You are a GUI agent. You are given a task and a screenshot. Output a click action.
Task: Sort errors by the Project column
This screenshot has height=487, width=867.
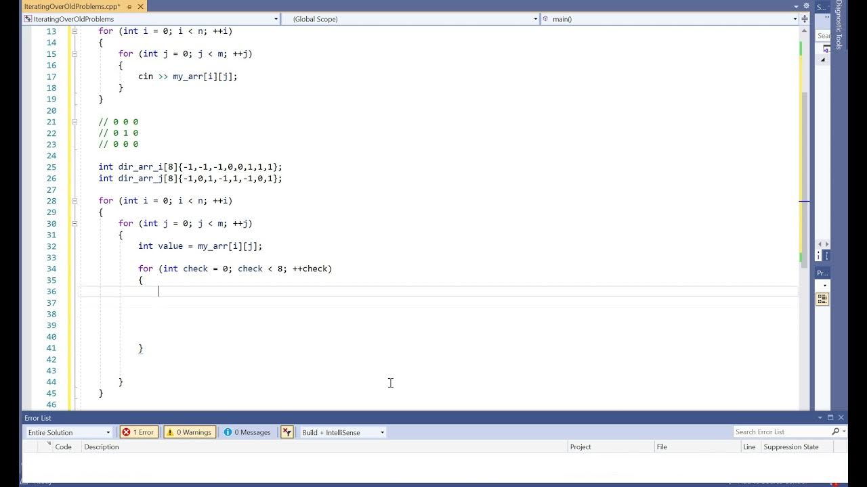coord(611,446)
